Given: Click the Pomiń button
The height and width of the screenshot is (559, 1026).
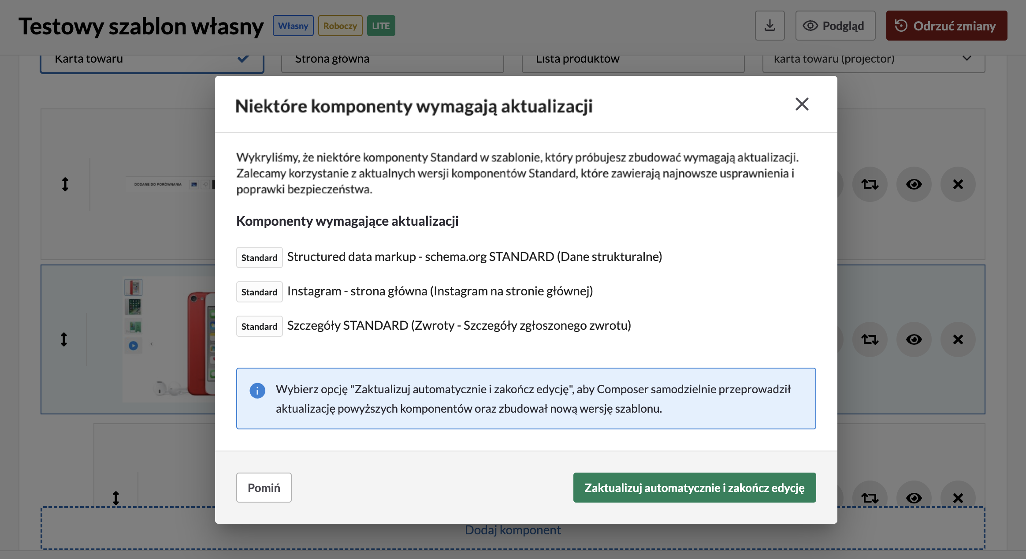Looking at the screenshot, I should pos(264,487).
